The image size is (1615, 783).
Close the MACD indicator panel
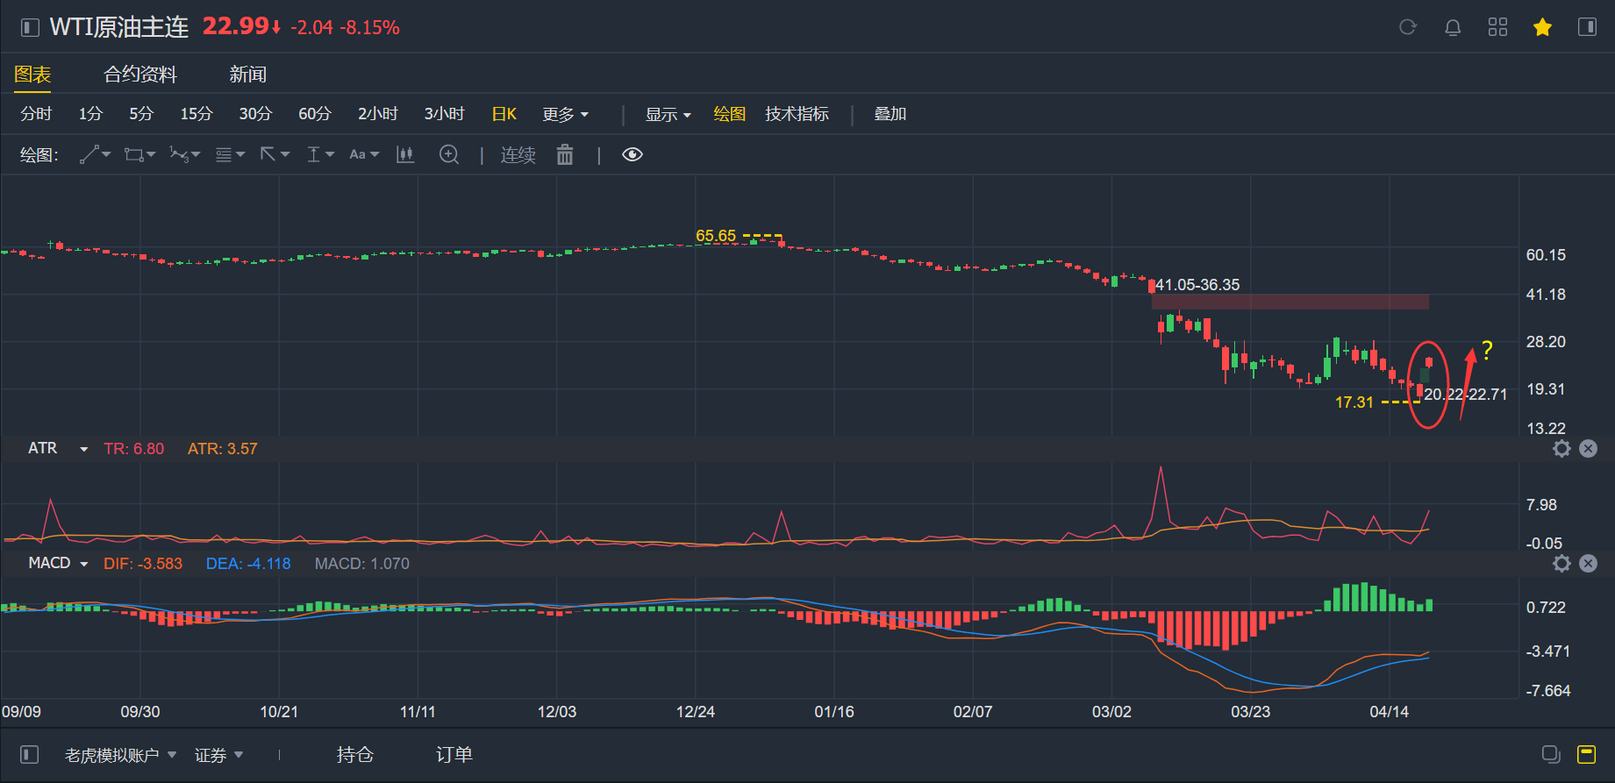click(1588, 564)
